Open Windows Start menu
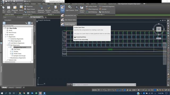This screenshot has height=95, width=170. coord(2,93)
